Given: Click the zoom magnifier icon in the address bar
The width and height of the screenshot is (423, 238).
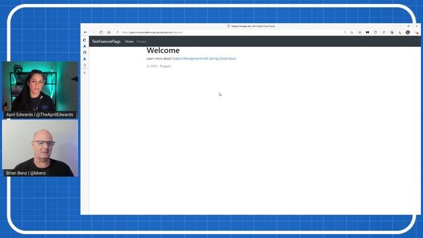Looking at the screenshot, I should click(344, 32).
